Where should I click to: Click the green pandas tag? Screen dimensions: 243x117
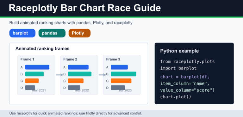(x=52, y=33)
